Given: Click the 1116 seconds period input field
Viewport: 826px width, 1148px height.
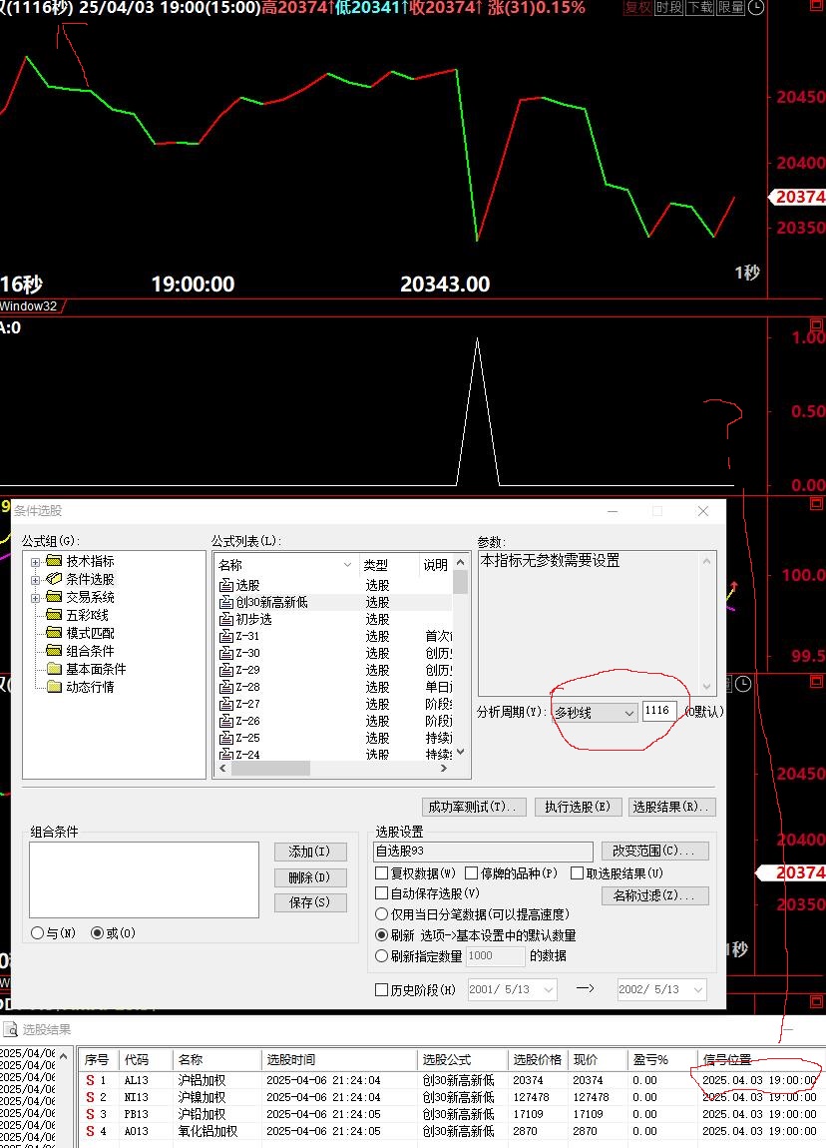Looking at the screenshot, I should (659, 712).
